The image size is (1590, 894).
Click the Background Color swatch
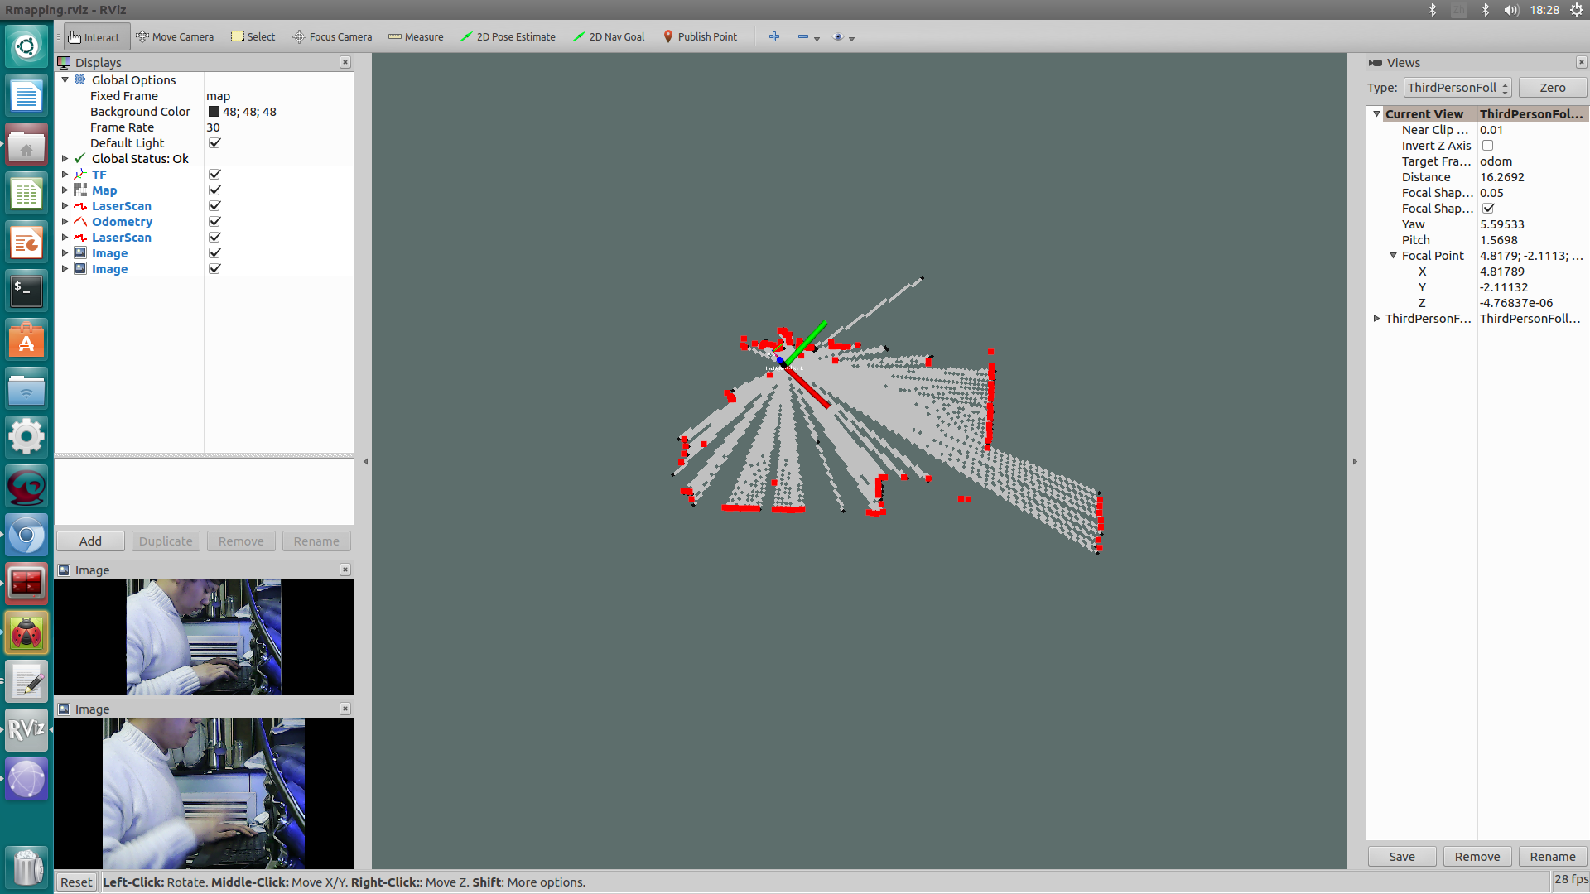[214, 112]
